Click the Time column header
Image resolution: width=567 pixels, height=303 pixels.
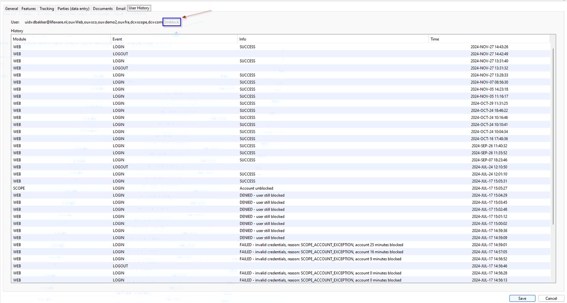tap(434, 39)
